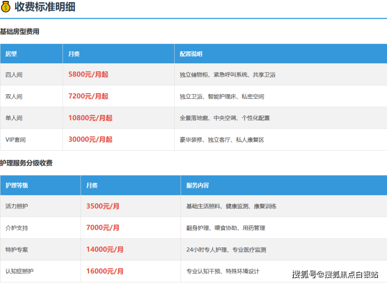Select the 四人间 room type row
Viewport: 387px width, 283px height.
pos(14,75)
